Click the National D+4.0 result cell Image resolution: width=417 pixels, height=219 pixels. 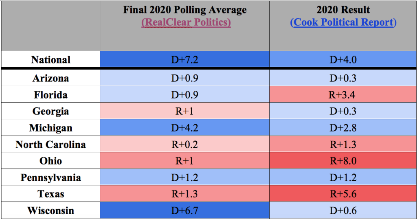343,59
